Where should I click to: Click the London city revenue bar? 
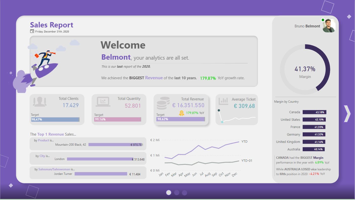[x=100, y=159]
